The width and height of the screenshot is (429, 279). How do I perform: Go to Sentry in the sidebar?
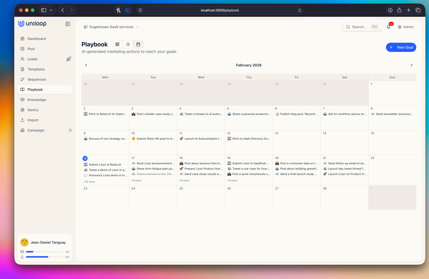[45, 110]
